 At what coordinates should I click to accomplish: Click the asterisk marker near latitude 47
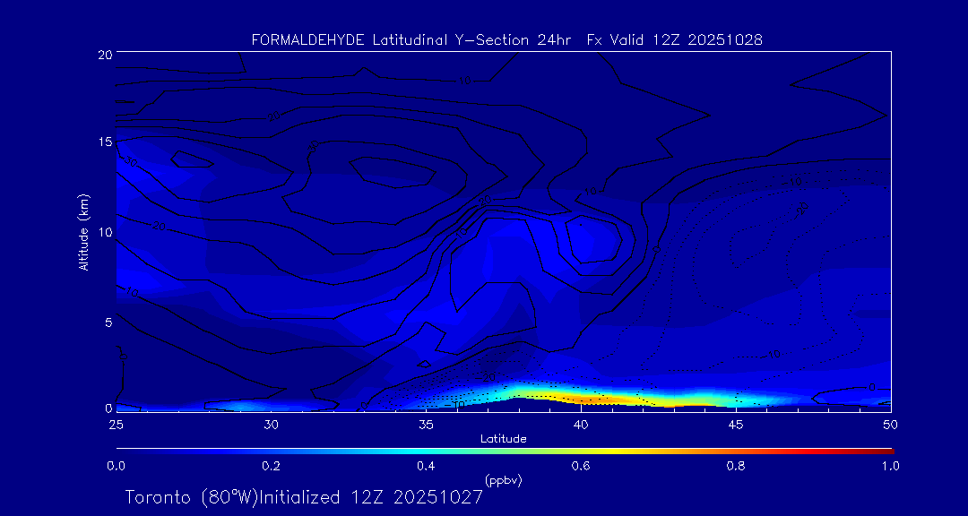pos(802,208)
